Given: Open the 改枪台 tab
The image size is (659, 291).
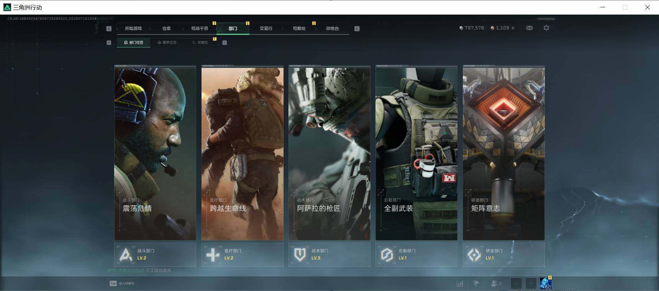Looking at the screenshot, I should coord(332,28).
